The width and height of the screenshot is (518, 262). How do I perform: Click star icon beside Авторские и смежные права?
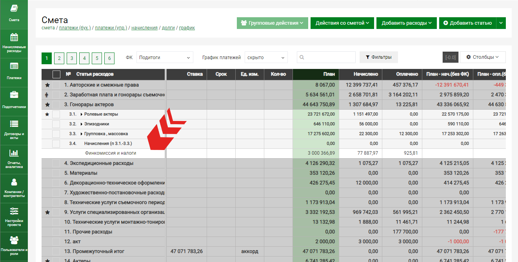(47, 85)
